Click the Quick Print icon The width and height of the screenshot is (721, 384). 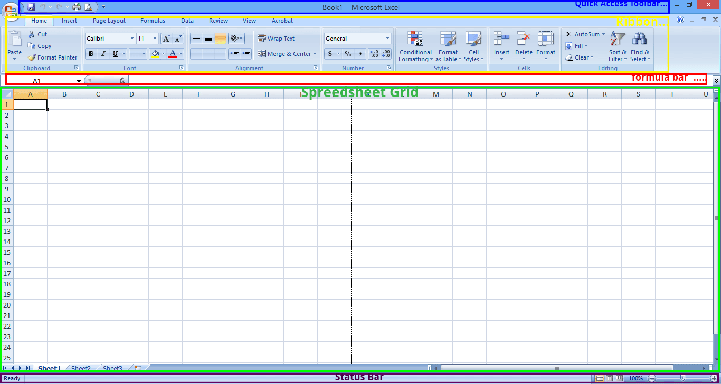tap(77, 7)
